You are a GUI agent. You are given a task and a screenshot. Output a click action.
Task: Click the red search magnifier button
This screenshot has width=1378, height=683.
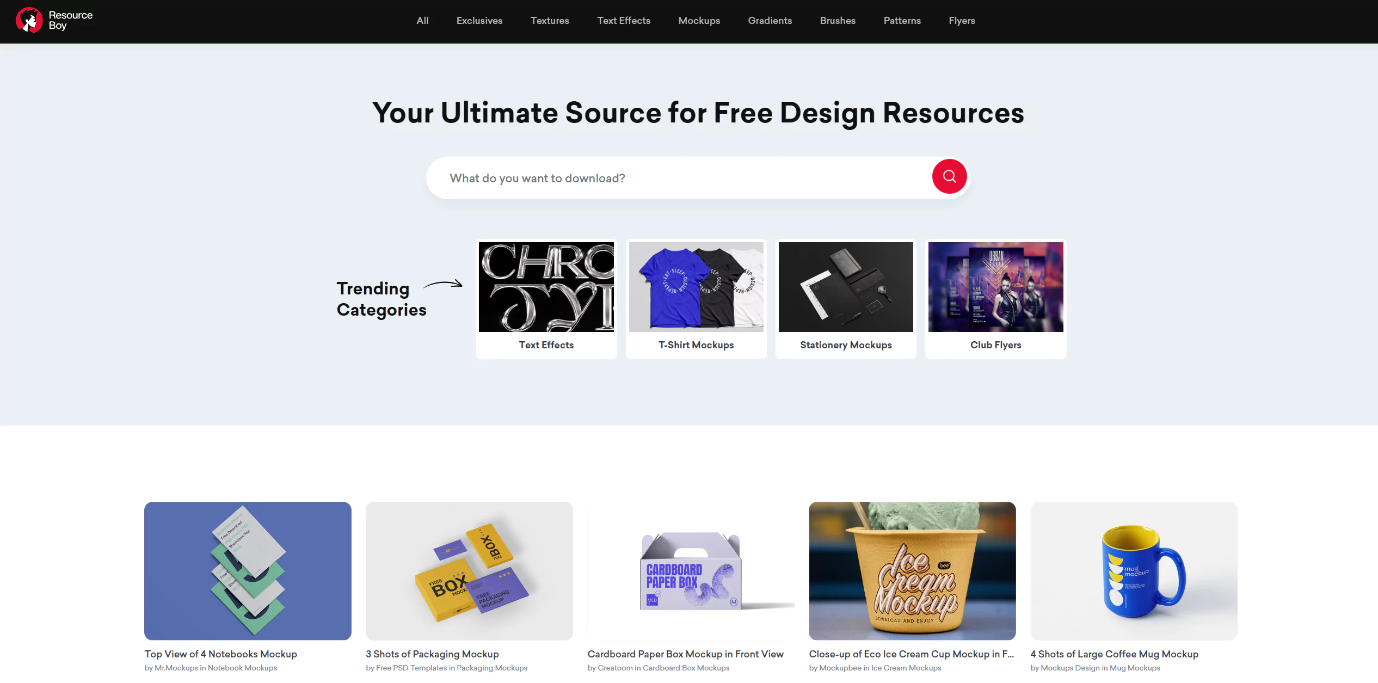pos(949,176)
